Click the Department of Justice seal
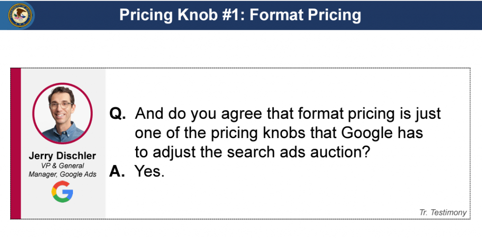 click(x=20, y=15)
